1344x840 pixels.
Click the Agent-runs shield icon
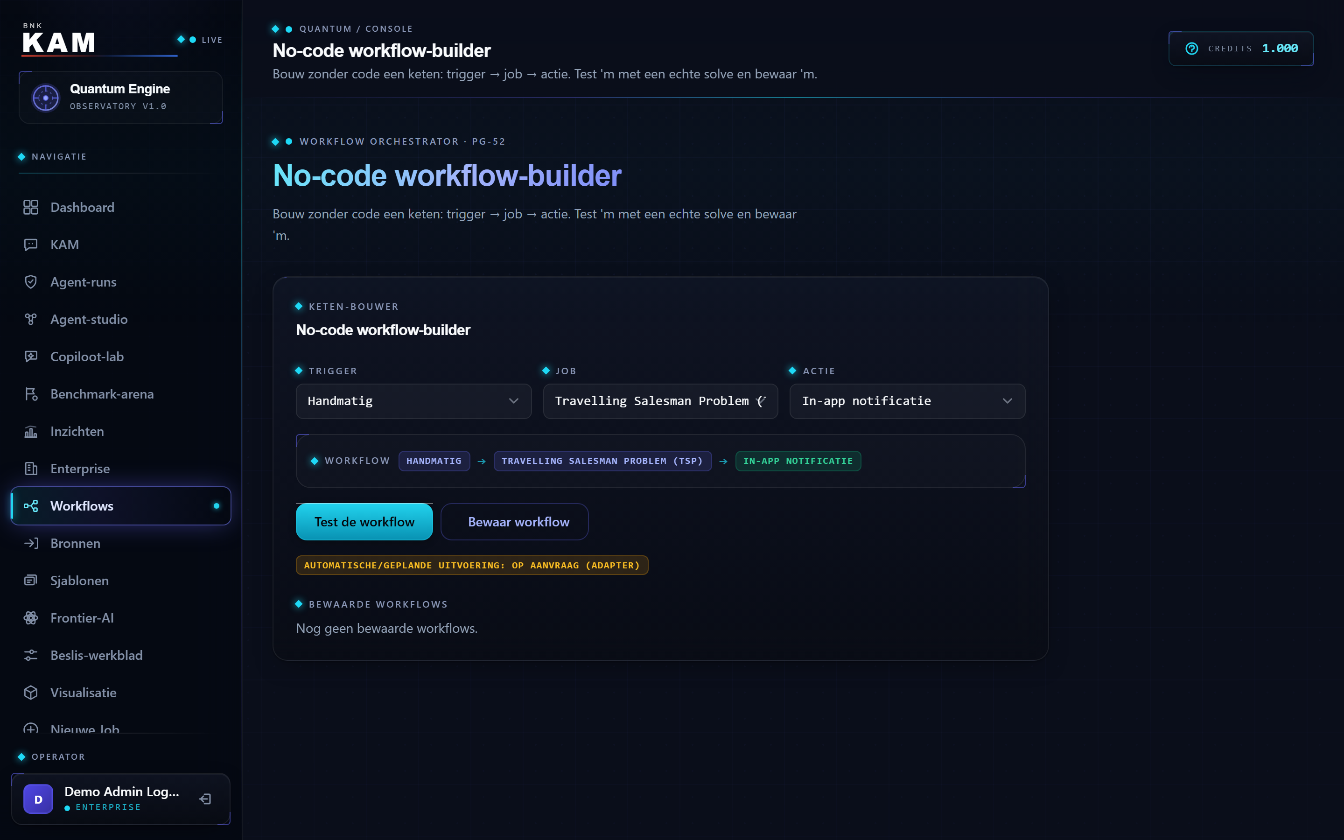(x=30, y=282)
